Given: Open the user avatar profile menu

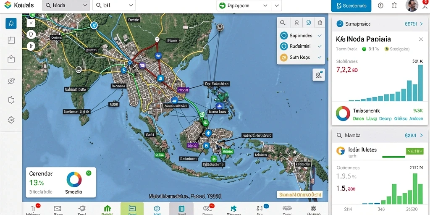Looking at the screenshot, I should point(412,6).
